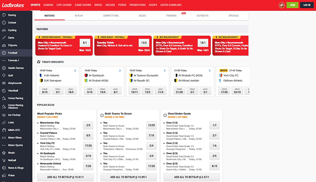Click the Cricket sport icon
The height and width of the screenshot is (182, 316).
click(x=4, y=23)
